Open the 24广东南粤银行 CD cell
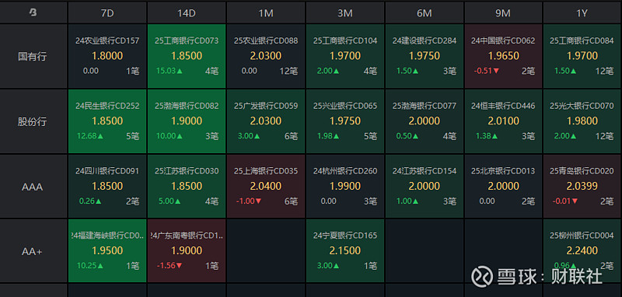The width and height of the screenshot is (622, 297). [x=187, y=250]
